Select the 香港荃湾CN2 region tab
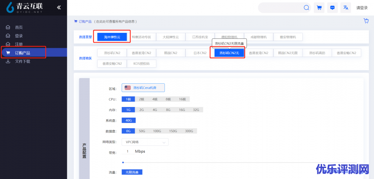The width and height of the screenshot is (374, 179). coord(141,53)
